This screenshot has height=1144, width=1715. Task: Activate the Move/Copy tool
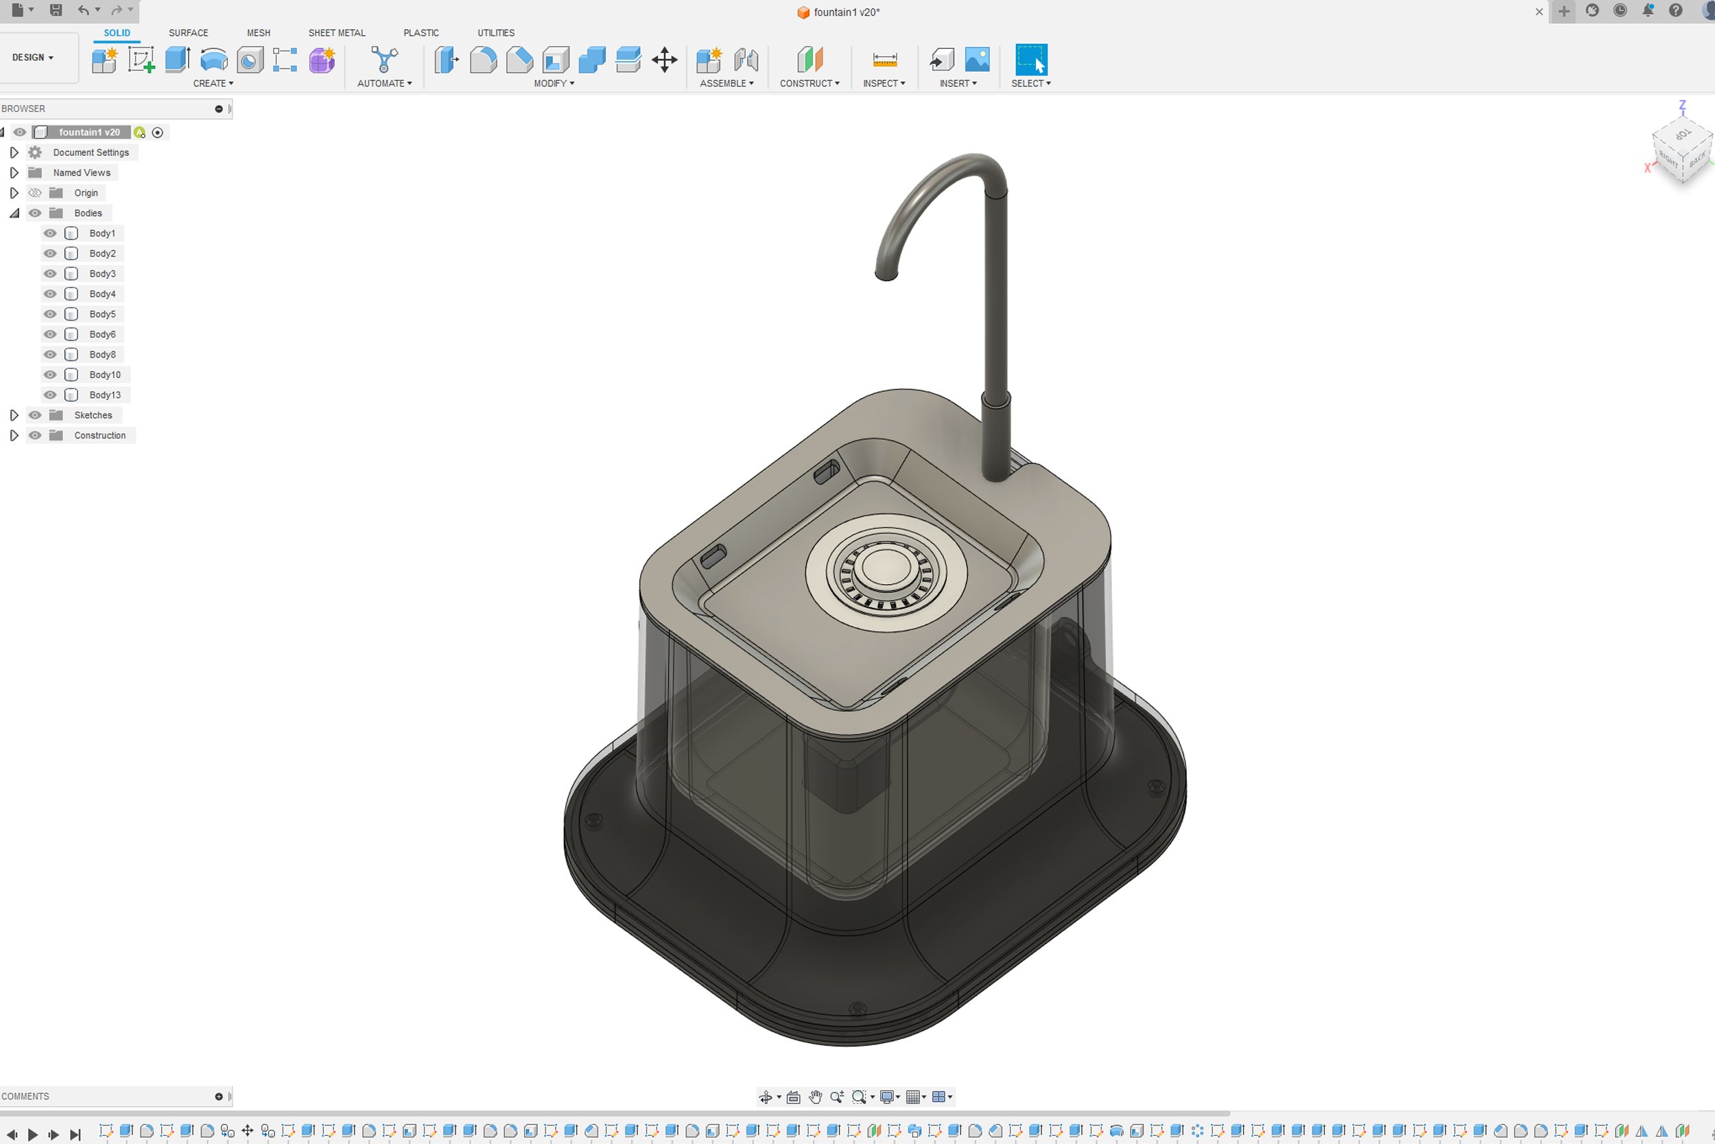(664, 60)
